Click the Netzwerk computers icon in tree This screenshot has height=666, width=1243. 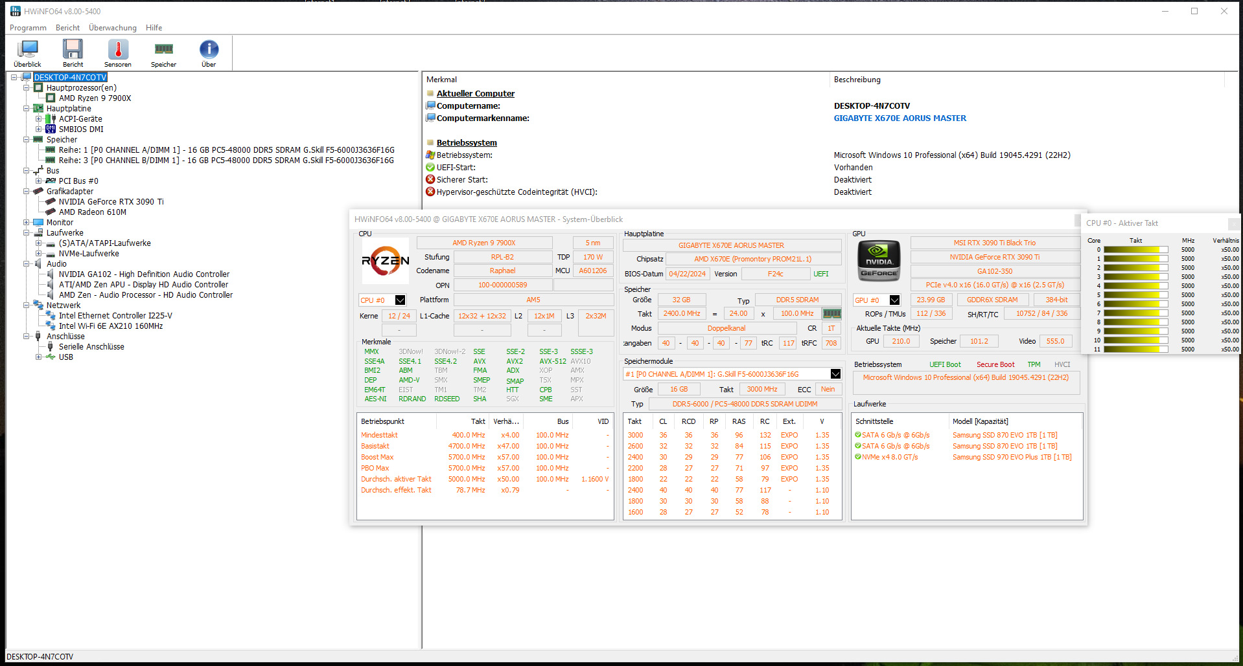point(38,305)
